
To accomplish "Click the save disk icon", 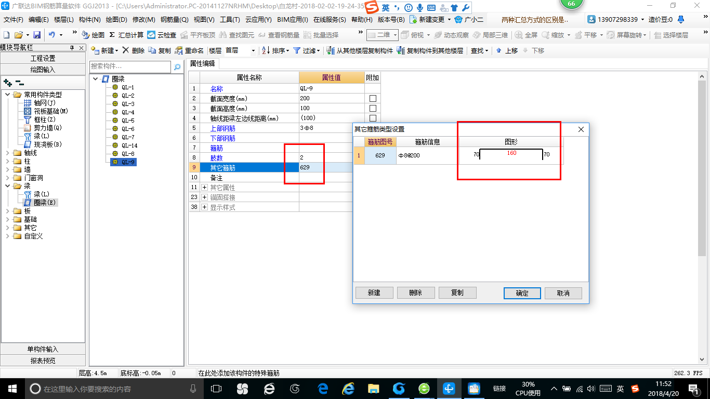I will coord(37,35).
